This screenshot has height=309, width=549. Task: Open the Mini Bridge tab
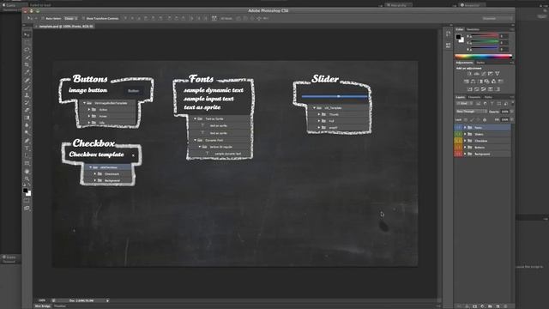coord(43,306)
